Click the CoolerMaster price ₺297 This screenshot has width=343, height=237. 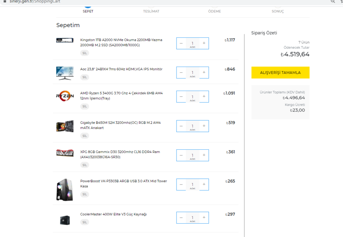point(230,214)
